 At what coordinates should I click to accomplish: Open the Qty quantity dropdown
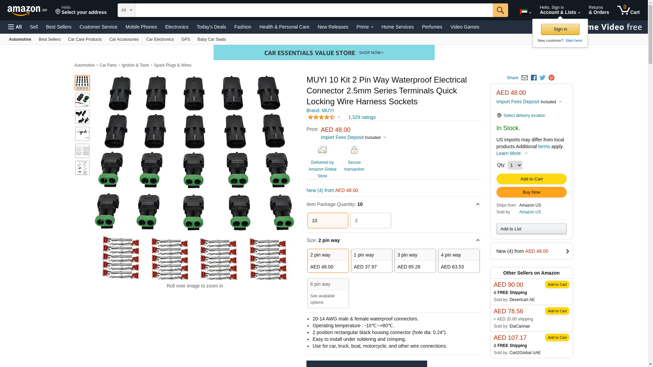tap(515, 165)
